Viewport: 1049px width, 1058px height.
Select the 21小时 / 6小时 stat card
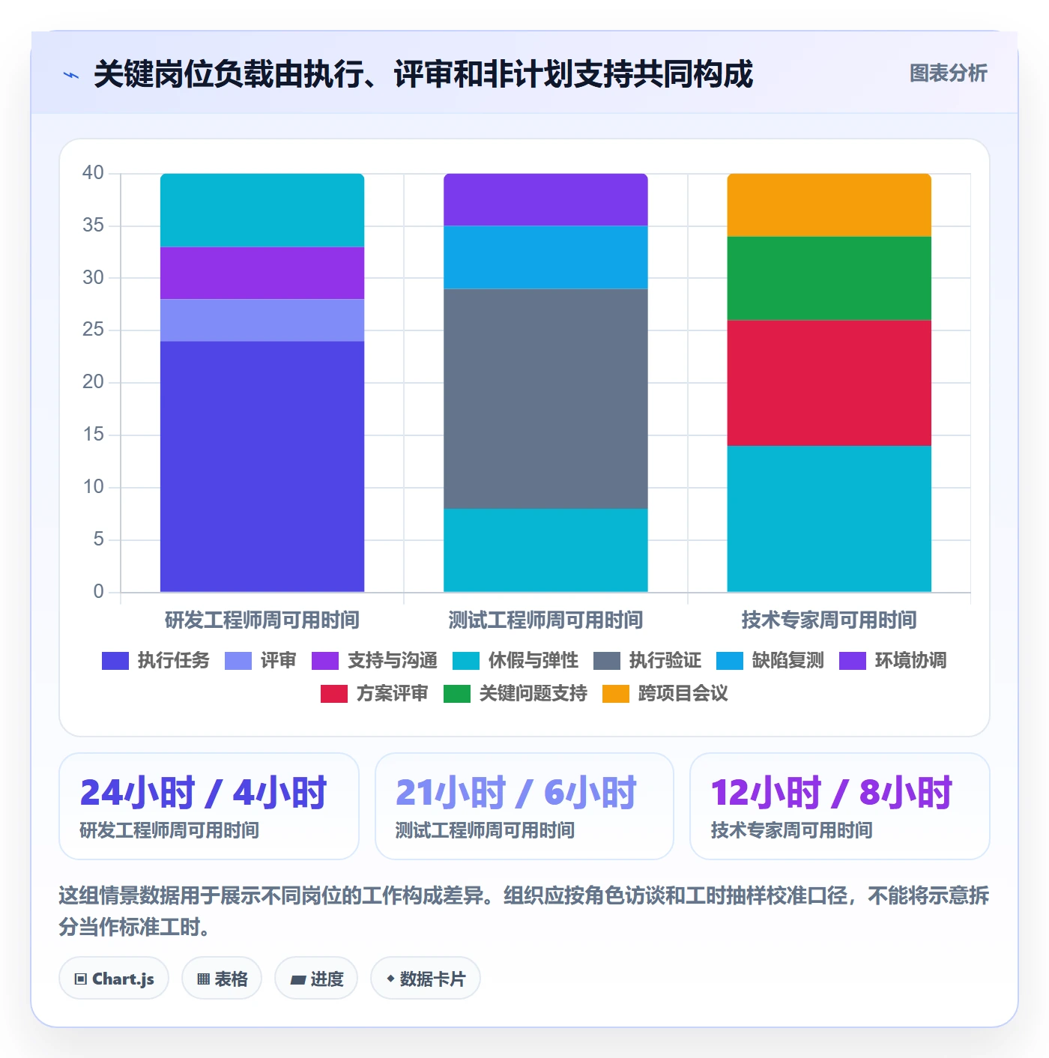524,806
